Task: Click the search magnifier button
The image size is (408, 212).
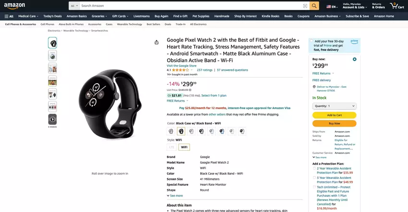Action: coord(314,6)
